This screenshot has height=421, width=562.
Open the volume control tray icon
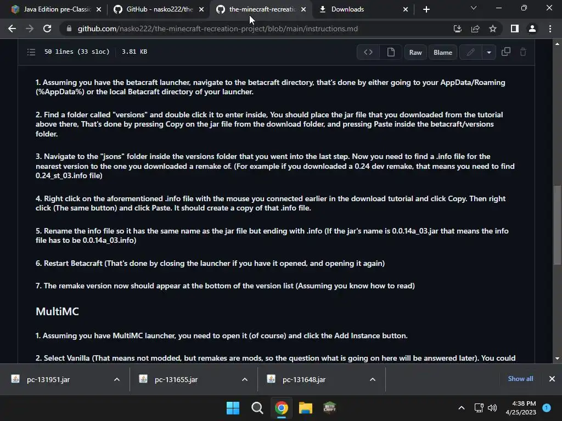point(492,408)
